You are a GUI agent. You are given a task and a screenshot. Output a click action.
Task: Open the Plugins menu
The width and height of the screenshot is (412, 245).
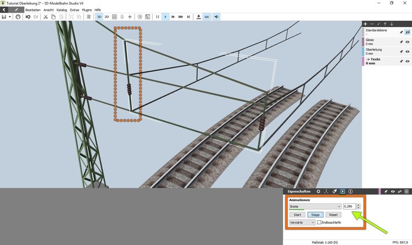tap(87, 10)
